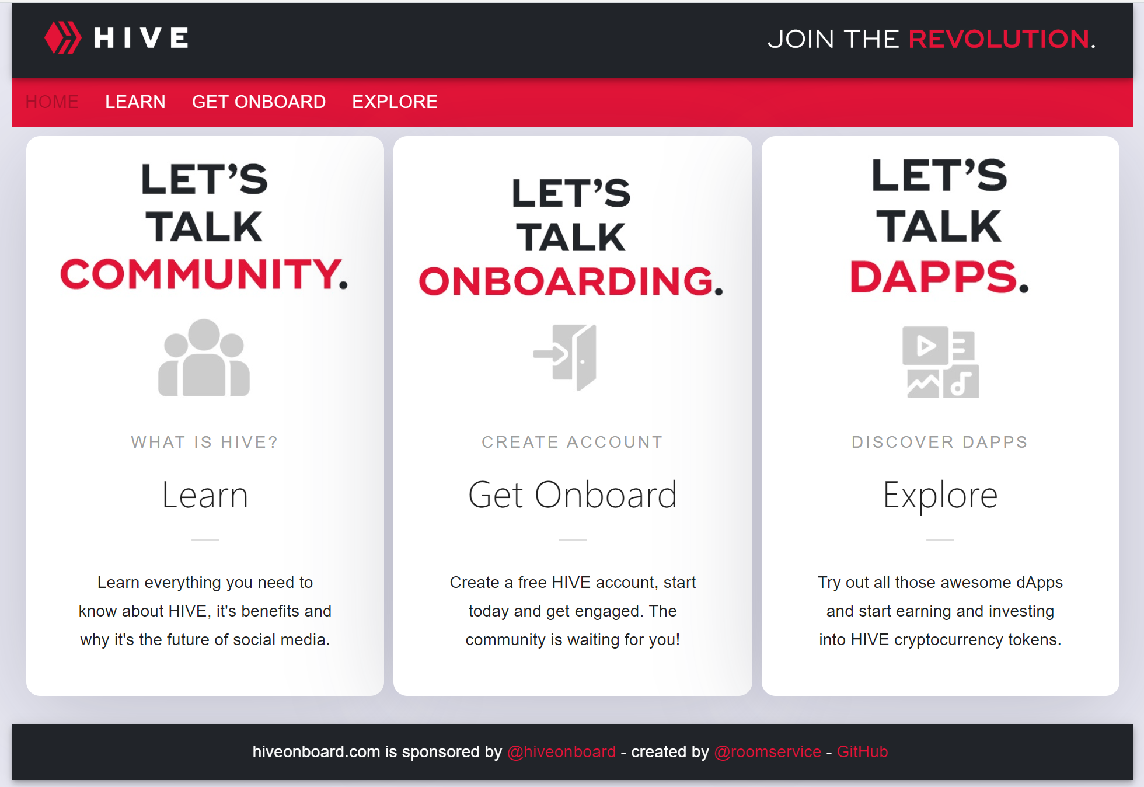Click the HIVE wordmark in header
The height and width of the screenshot is (787, 1144).
tap(141, 38)
